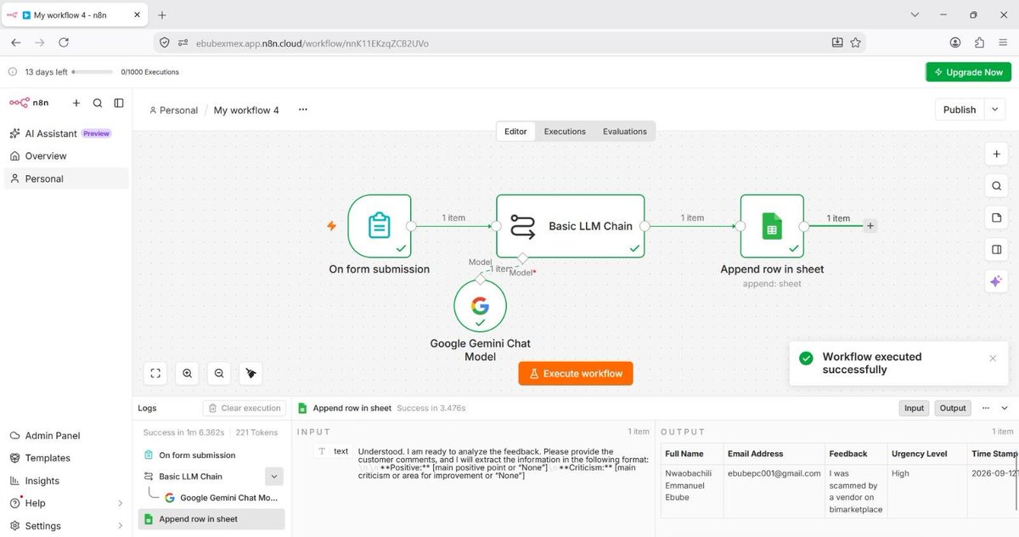Bookmark this page star icon

[x=856, y=42]
